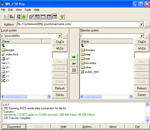Open the View menu
Image resolution: width=150 pixels, height=130 pixels.
[19, 10]
